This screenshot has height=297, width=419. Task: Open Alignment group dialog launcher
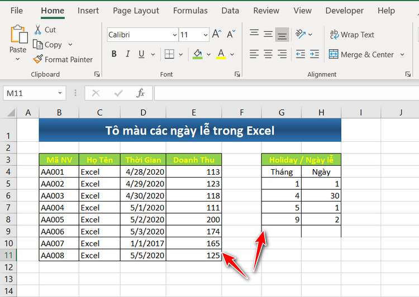pos(408,74)
